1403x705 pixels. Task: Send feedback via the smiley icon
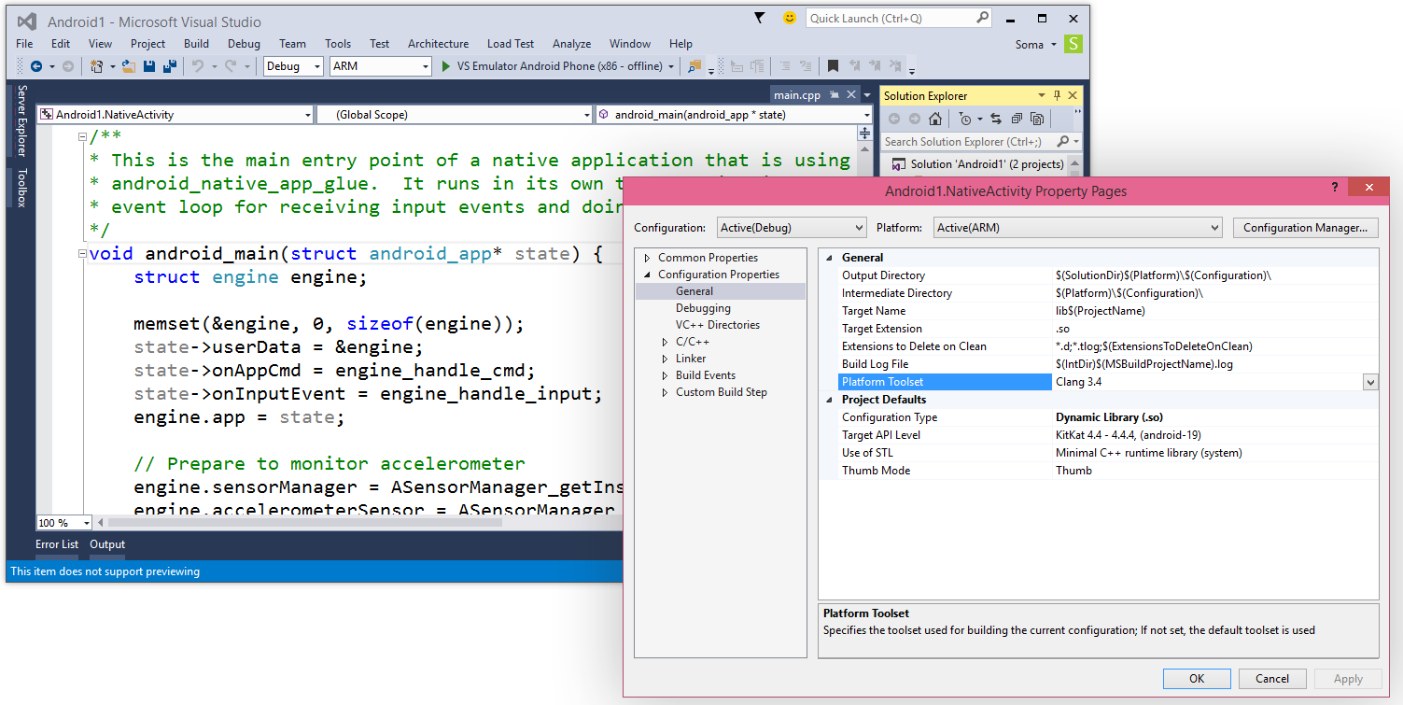pyautogui.click(x=790, y=18)
